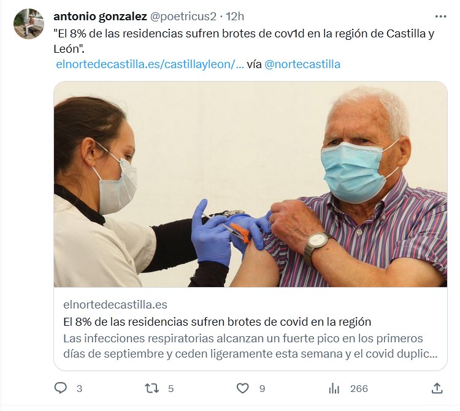Open the 12h timestamp permalink
Screen dimensions: 460x411
point(235,17)
